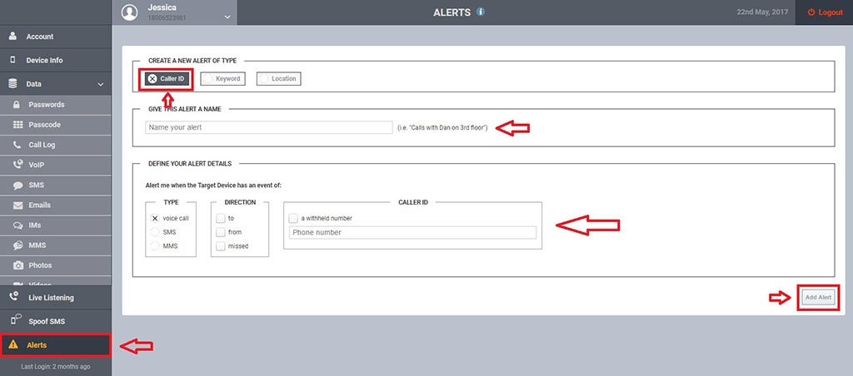Click the Account person icon in sidebar
Image resolution: width=853 pixels, height=376 pixels.
12,36
